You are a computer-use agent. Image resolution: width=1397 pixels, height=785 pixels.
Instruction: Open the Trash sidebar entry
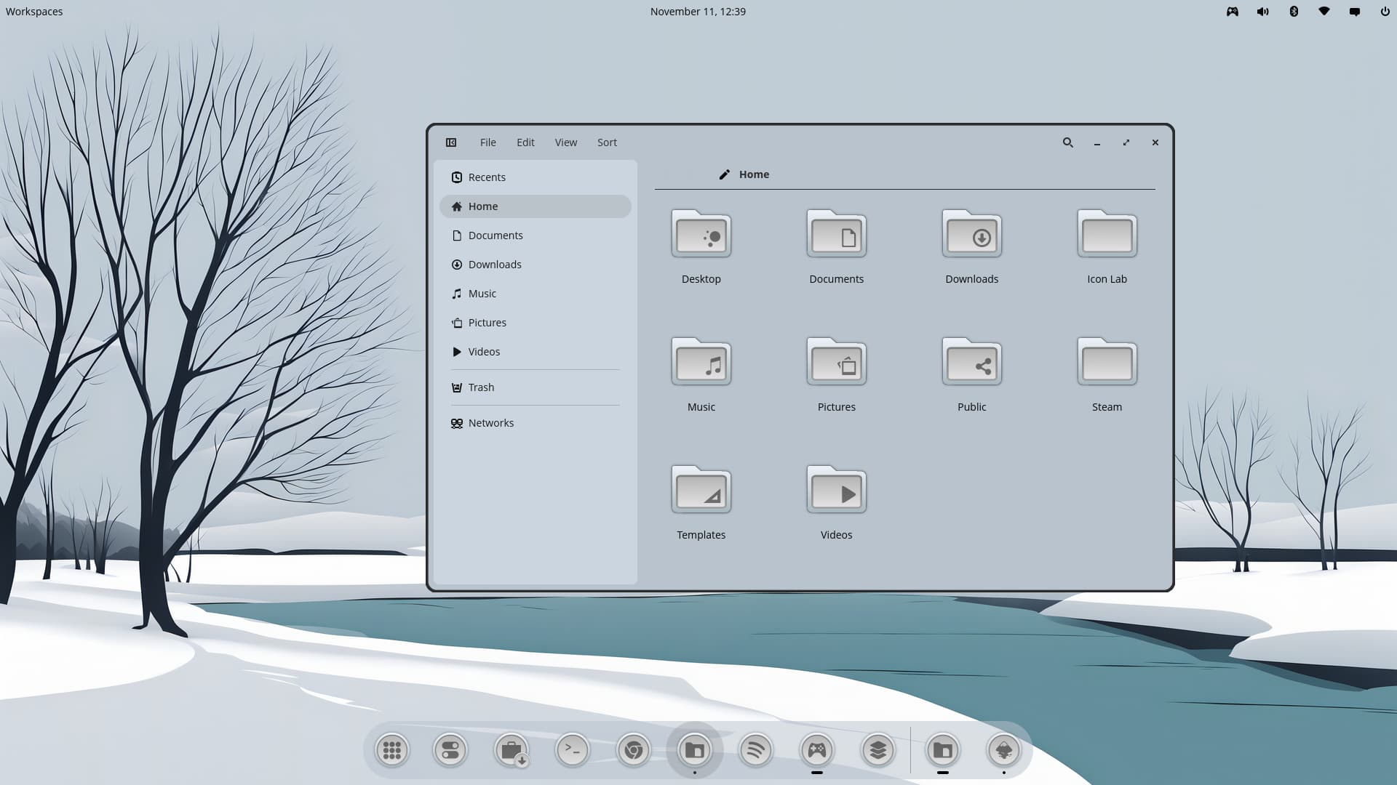[x=480, y=387]
